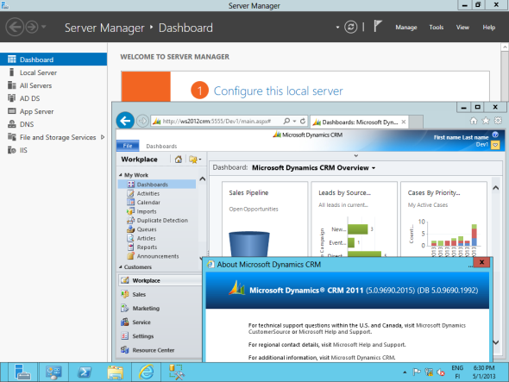
Task: Close the About Microsoft Dynamics CRM dialog
Action: point(481,262)
